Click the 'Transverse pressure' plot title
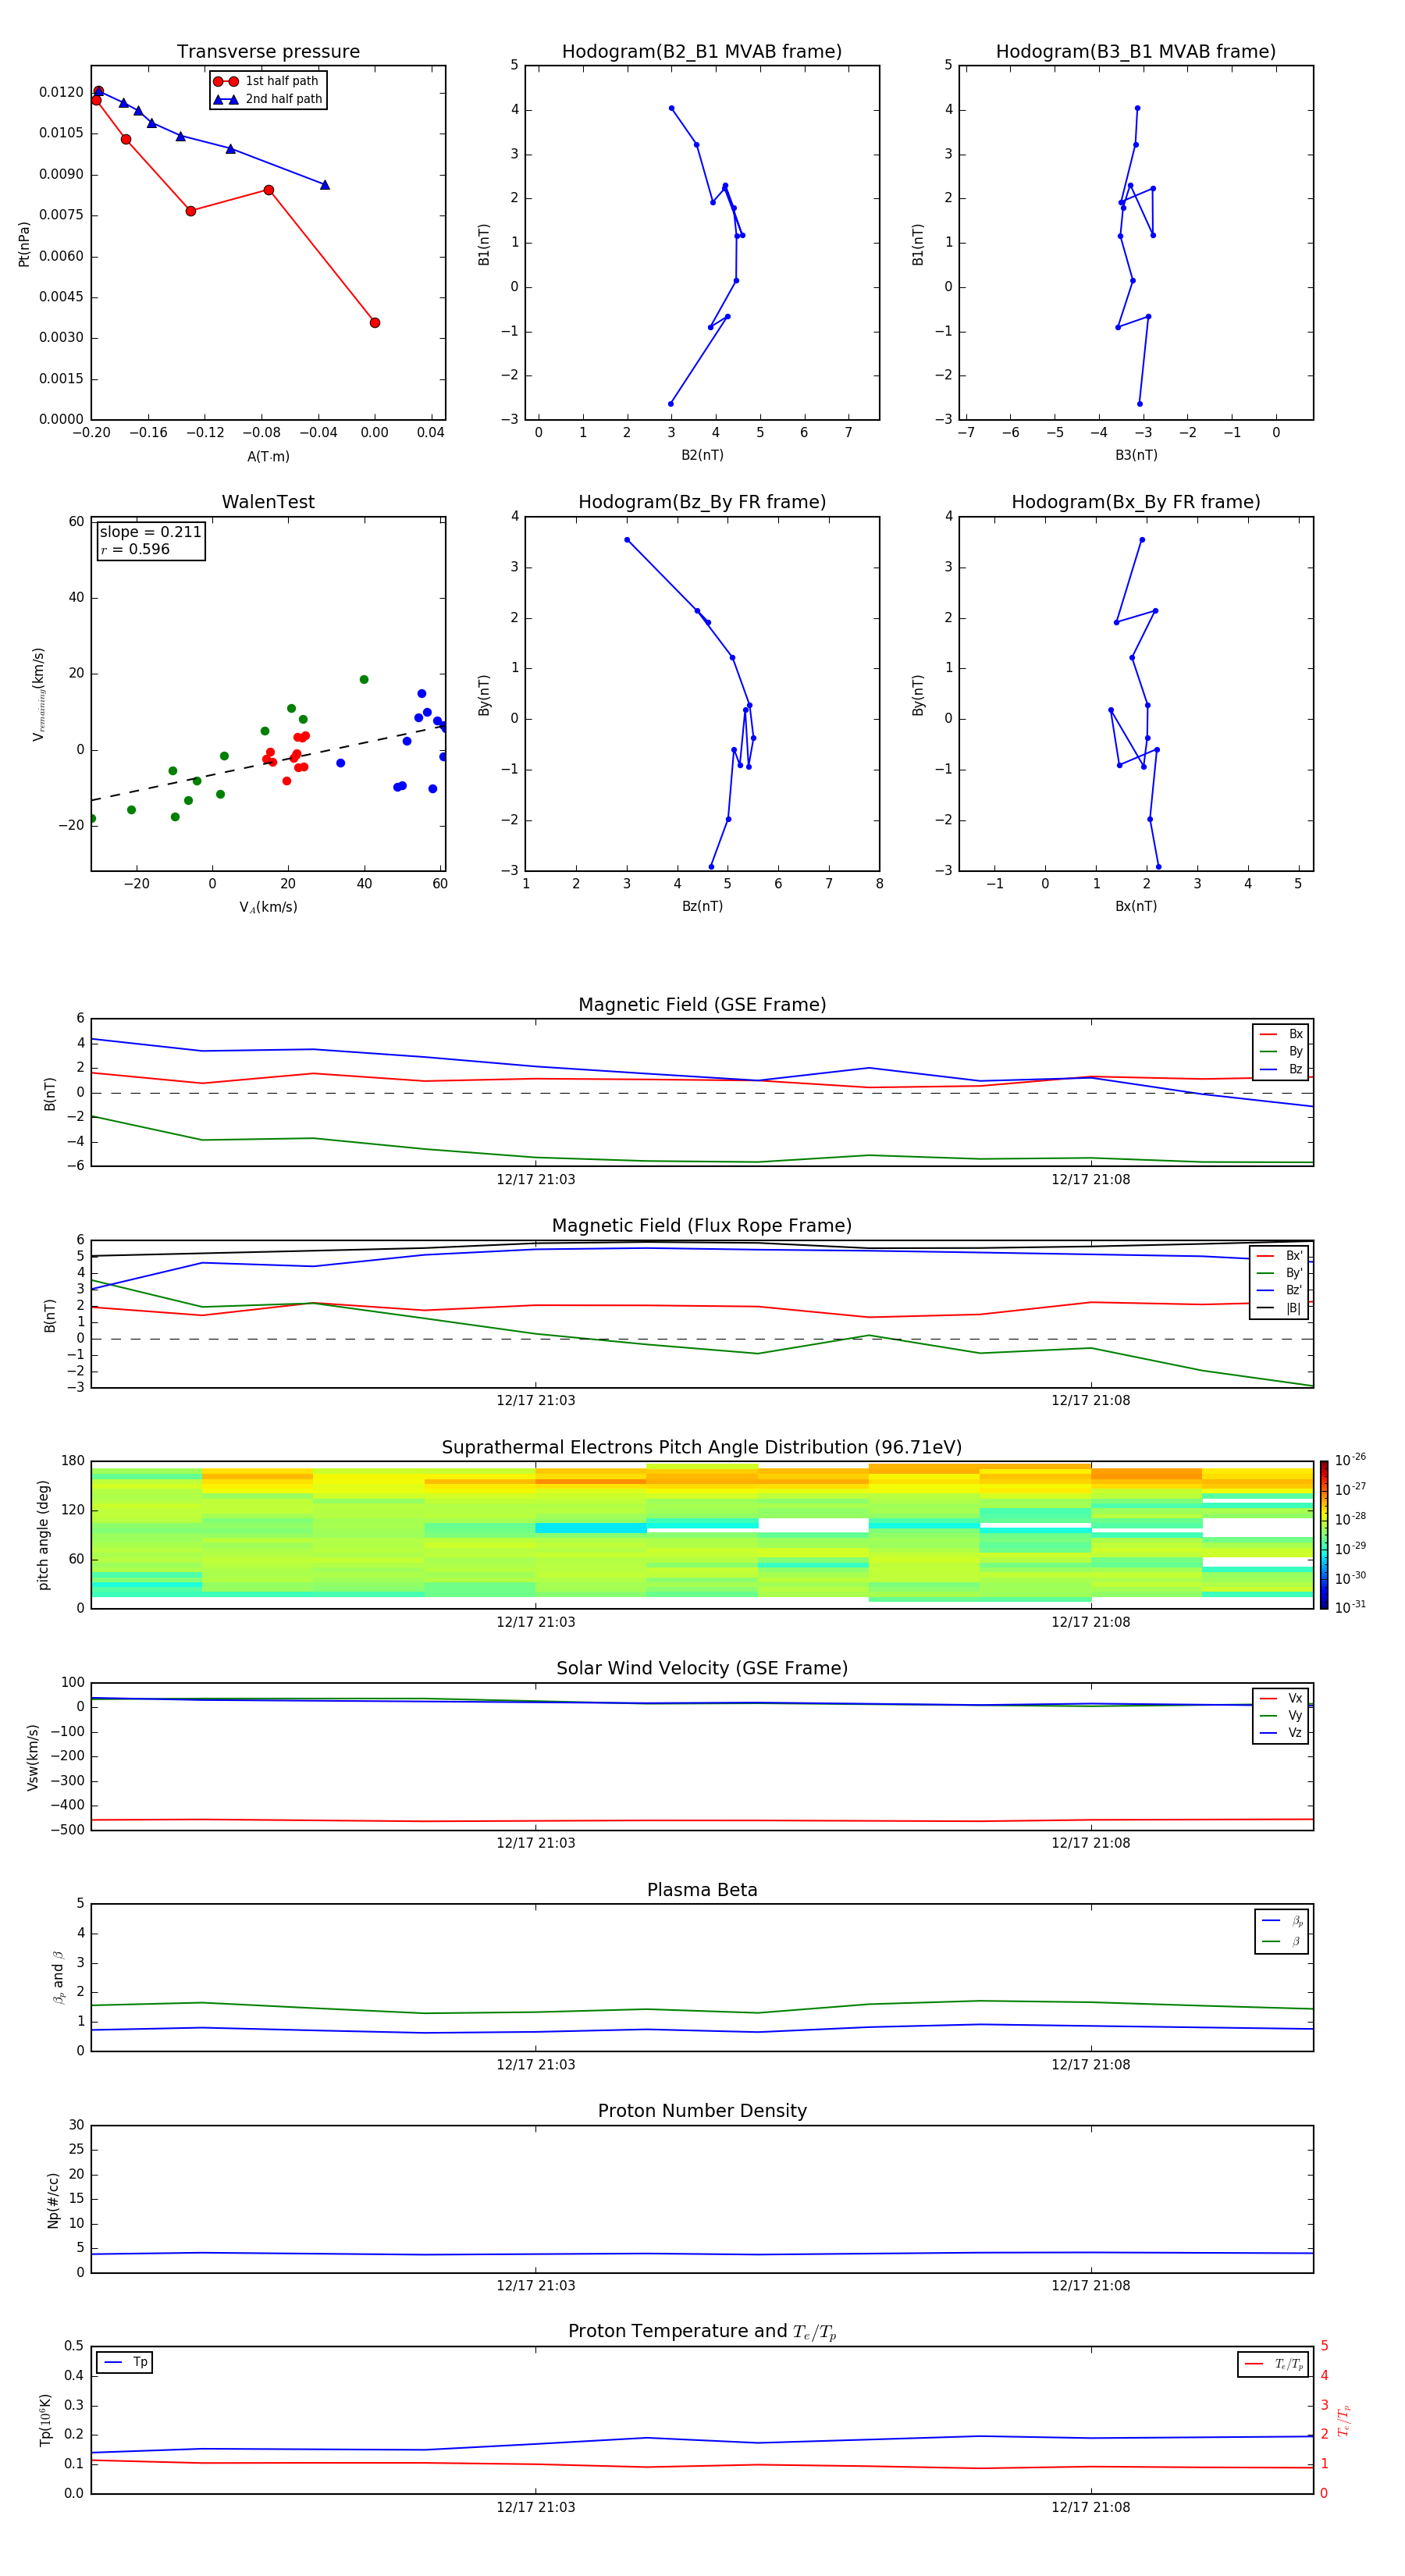1405x2576 pixels. click(268, 52)
